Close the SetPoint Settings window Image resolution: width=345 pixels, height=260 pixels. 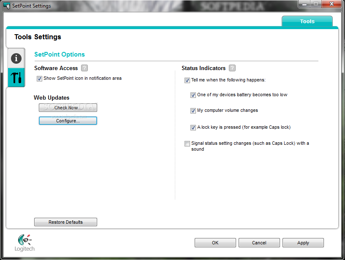331,4
